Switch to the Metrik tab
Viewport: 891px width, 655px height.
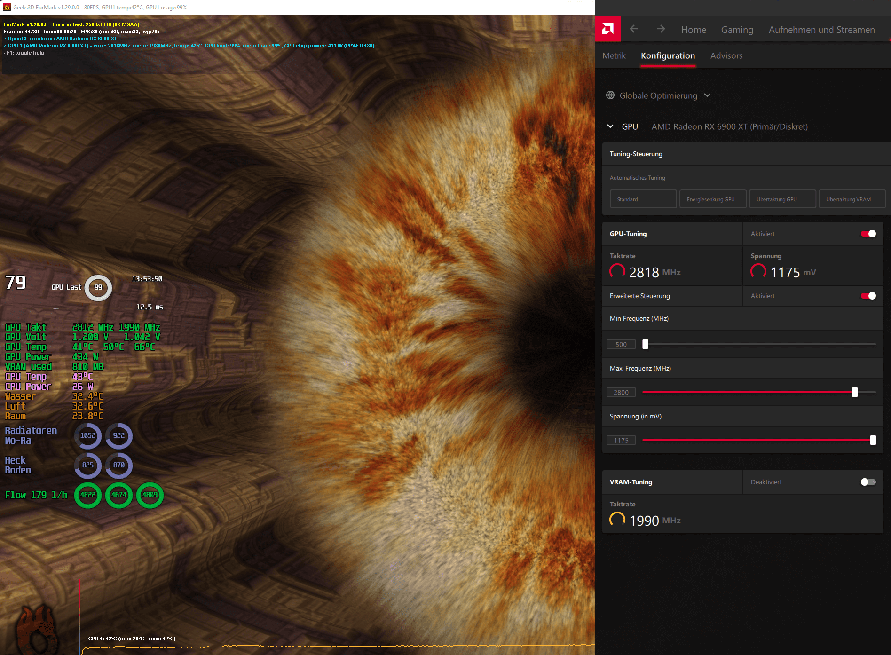click(x=614, y=55)
